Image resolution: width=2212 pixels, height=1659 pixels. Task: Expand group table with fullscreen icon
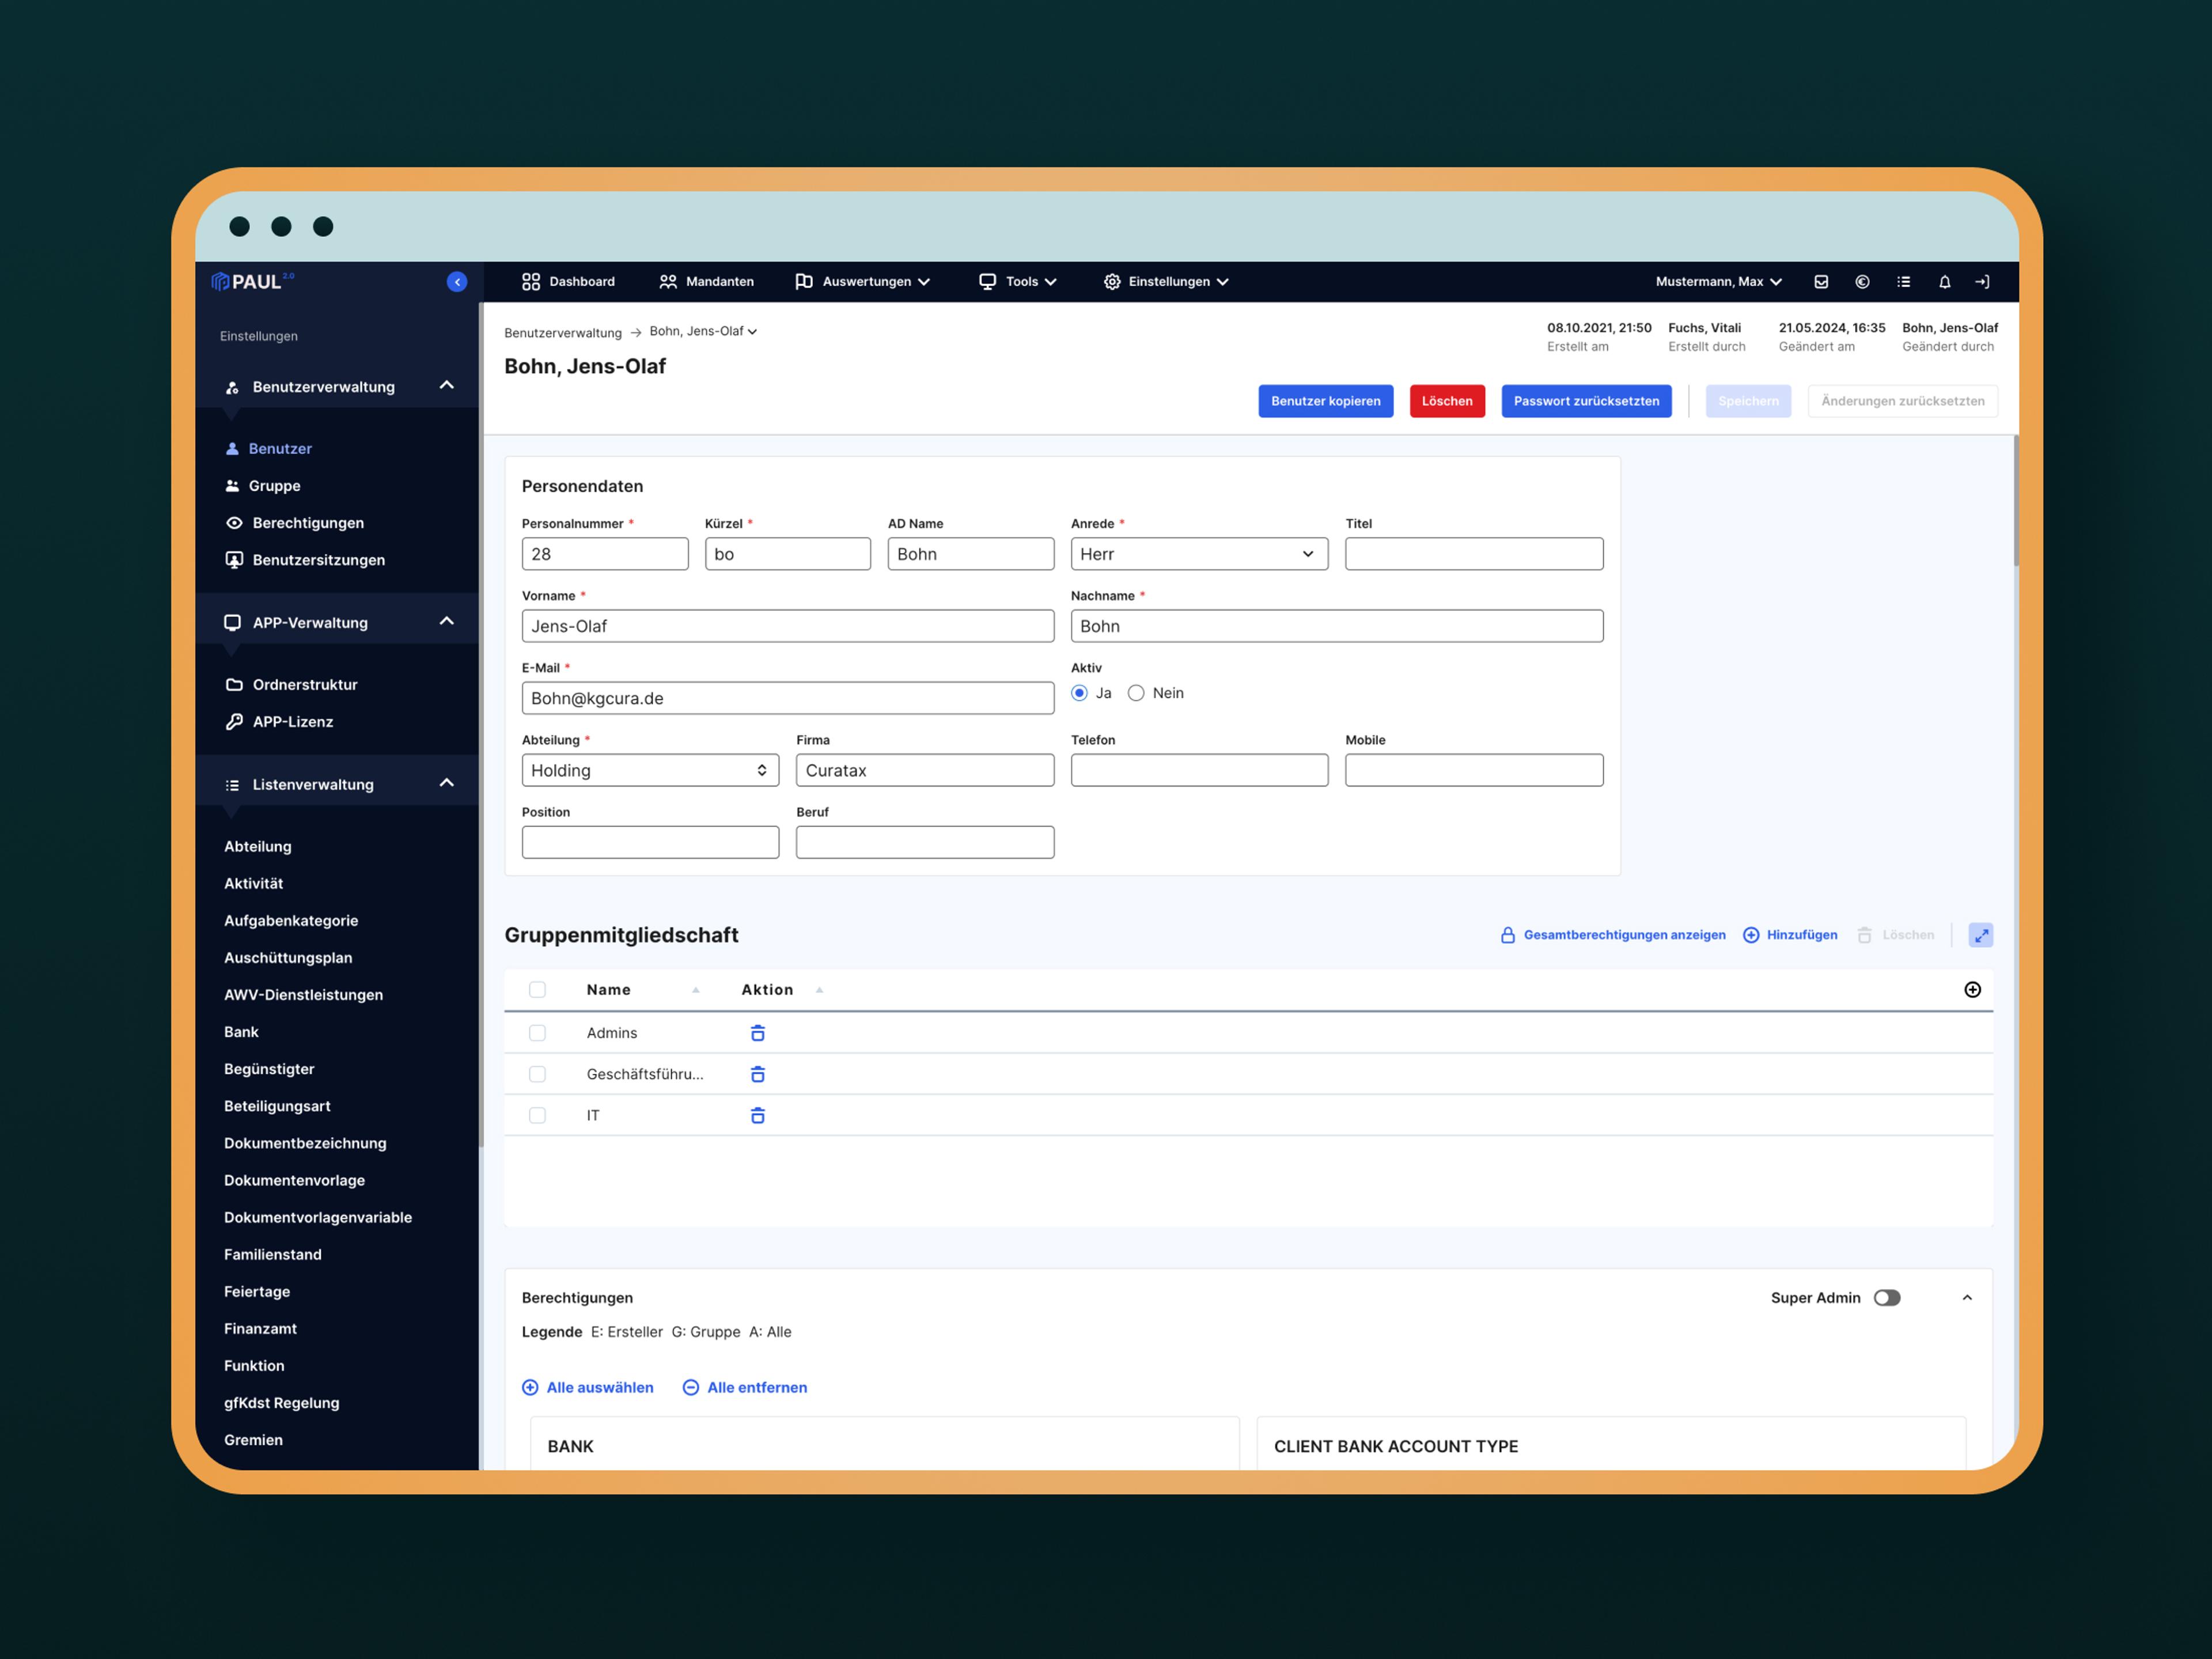(x=1980, y=935)
